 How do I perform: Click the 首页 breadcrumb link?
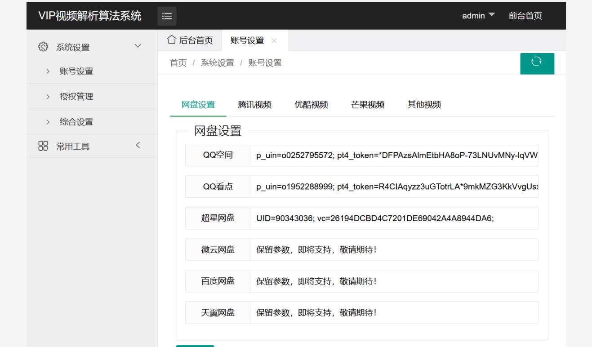(x=178, y=63)
